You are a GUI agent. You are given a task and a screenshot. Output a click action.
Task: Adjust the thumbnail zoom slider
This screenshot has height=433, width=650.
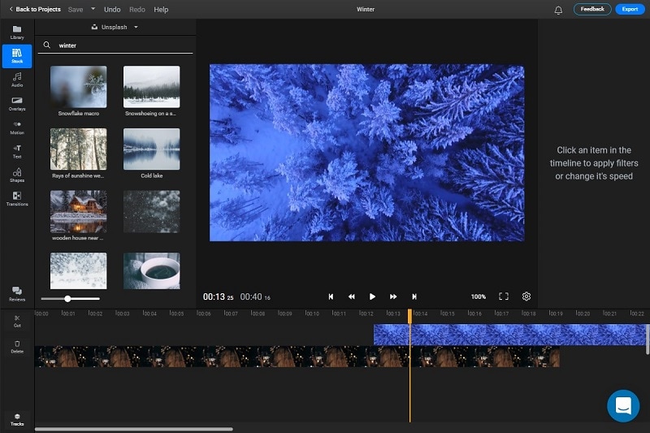tap(67, 299)
